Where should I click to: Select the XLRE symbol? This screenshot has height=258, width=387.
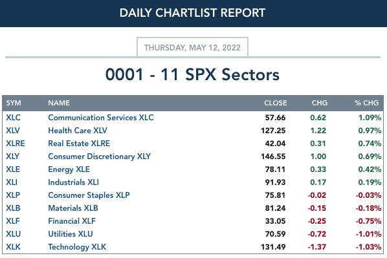[x=16, y=144]
